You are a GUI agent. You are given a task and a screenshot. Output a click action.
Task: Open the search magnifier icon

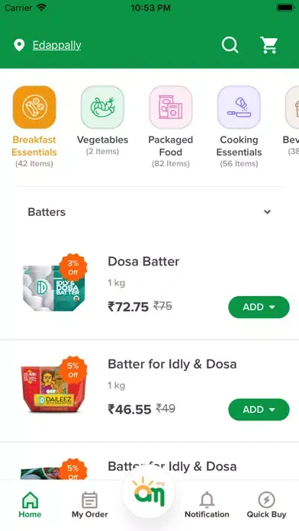click(x=230, y=45)
